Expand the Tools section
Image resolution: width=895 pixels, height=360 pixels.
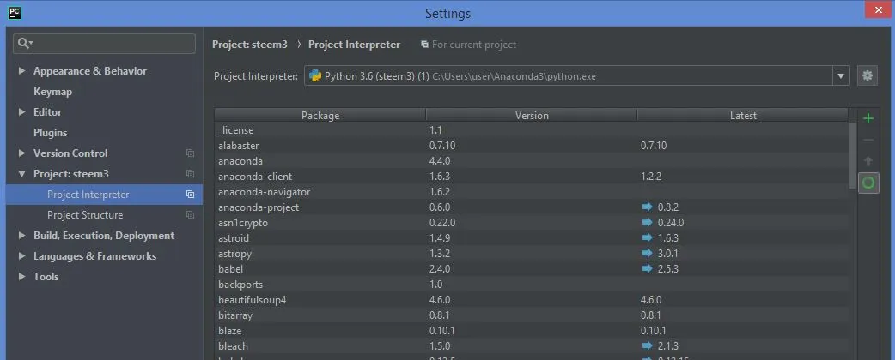pyautogui.click(x=21, y=276)
